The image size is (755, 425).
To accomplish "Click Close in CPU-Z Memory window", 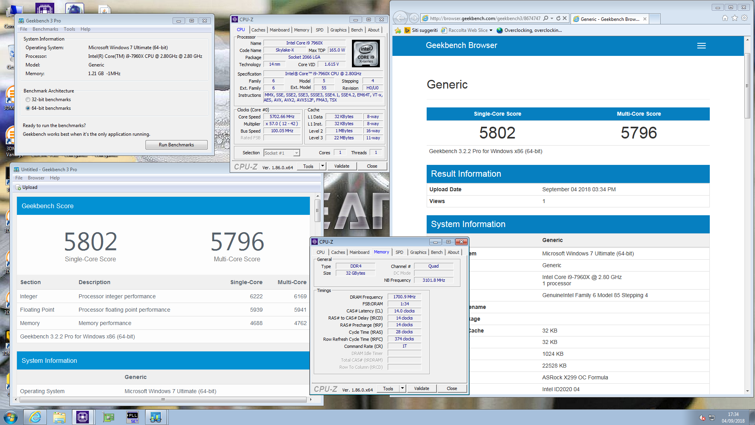I will point(452,388).
